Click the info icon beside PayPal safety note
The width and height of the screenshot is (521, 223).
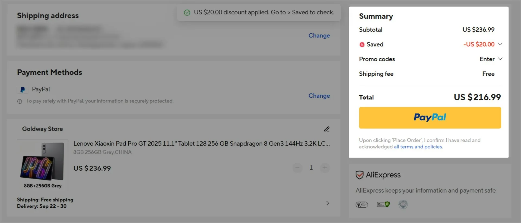(x=20, y=101)
